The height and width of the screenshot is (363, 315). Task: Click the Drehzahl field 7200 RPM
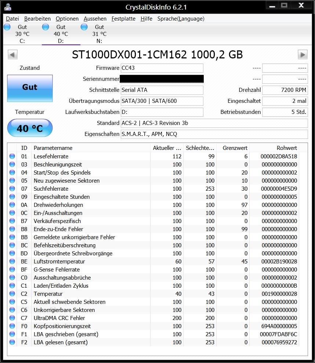point(285,90)
